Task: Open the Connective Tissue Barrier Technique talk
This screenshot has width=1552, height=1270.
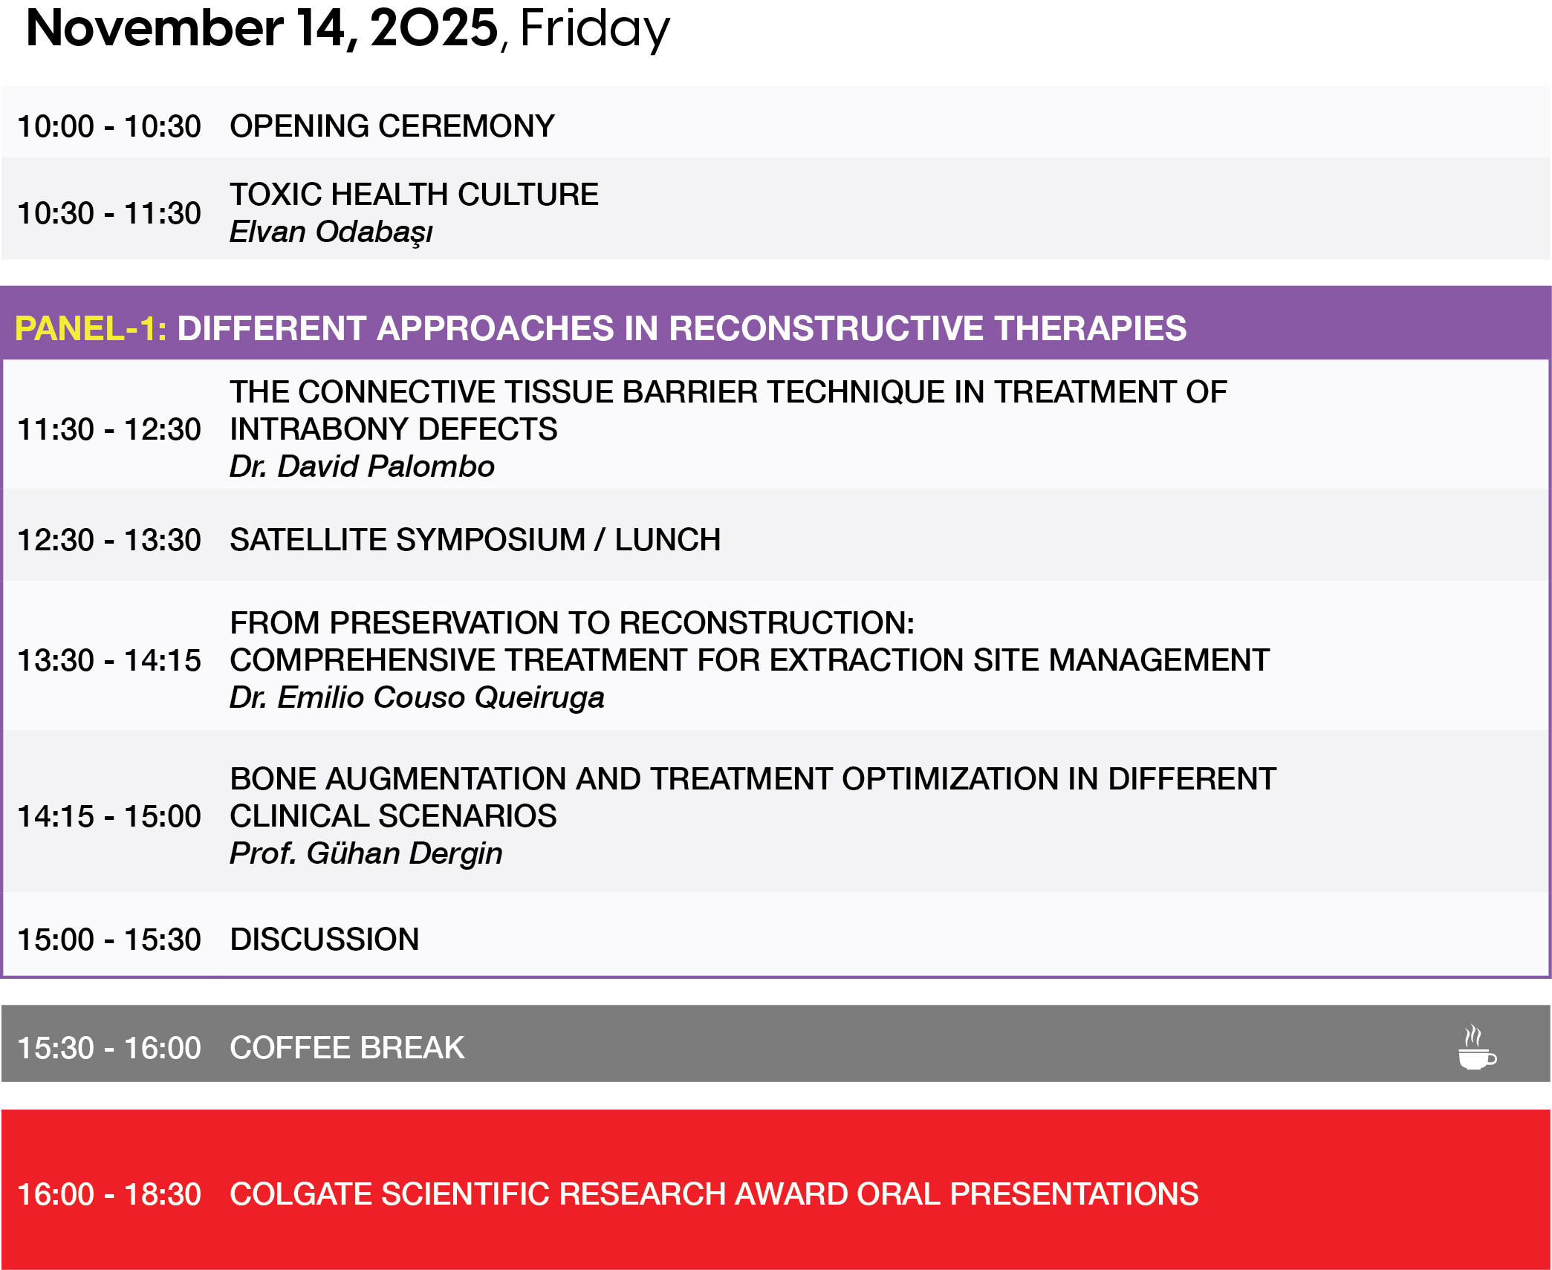Action: pyautogui.click(x=727, y=410)
